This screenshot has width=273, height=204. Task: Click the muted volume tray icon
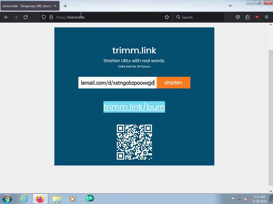[246, 199]
